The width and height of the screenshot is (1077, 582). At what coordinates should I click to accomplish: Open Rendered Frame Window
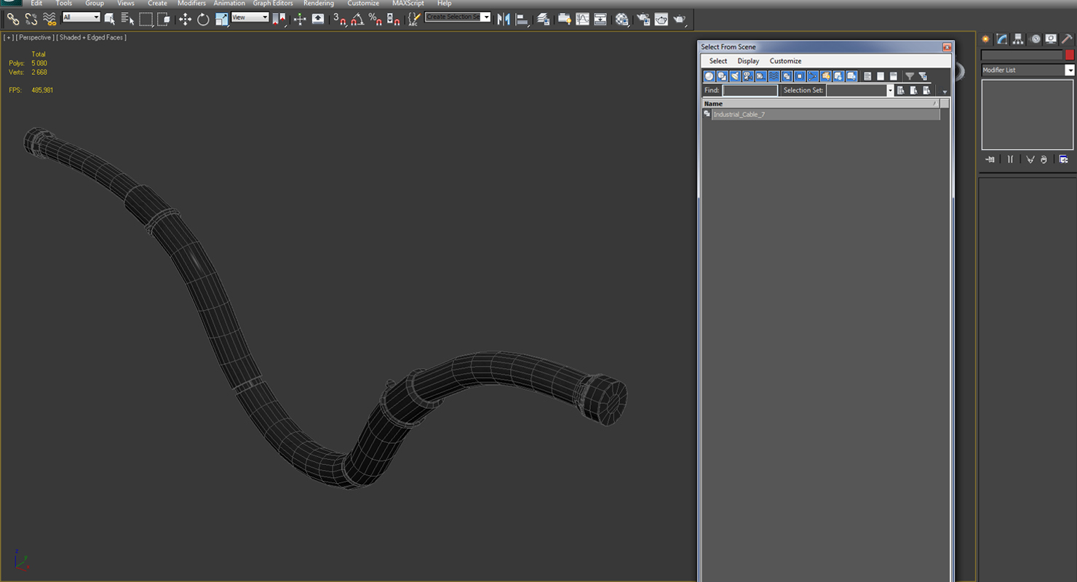pyautogui.click(x=661, y=19)
